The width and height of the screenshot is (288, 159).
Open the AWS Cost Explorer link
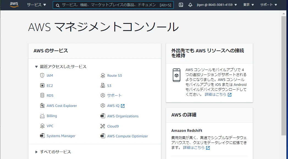click(62, 106)
